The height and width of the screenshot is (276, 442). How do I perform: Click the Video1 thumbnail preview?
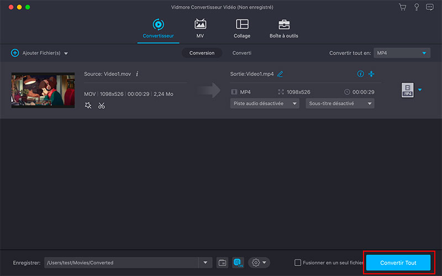(43, 90)
